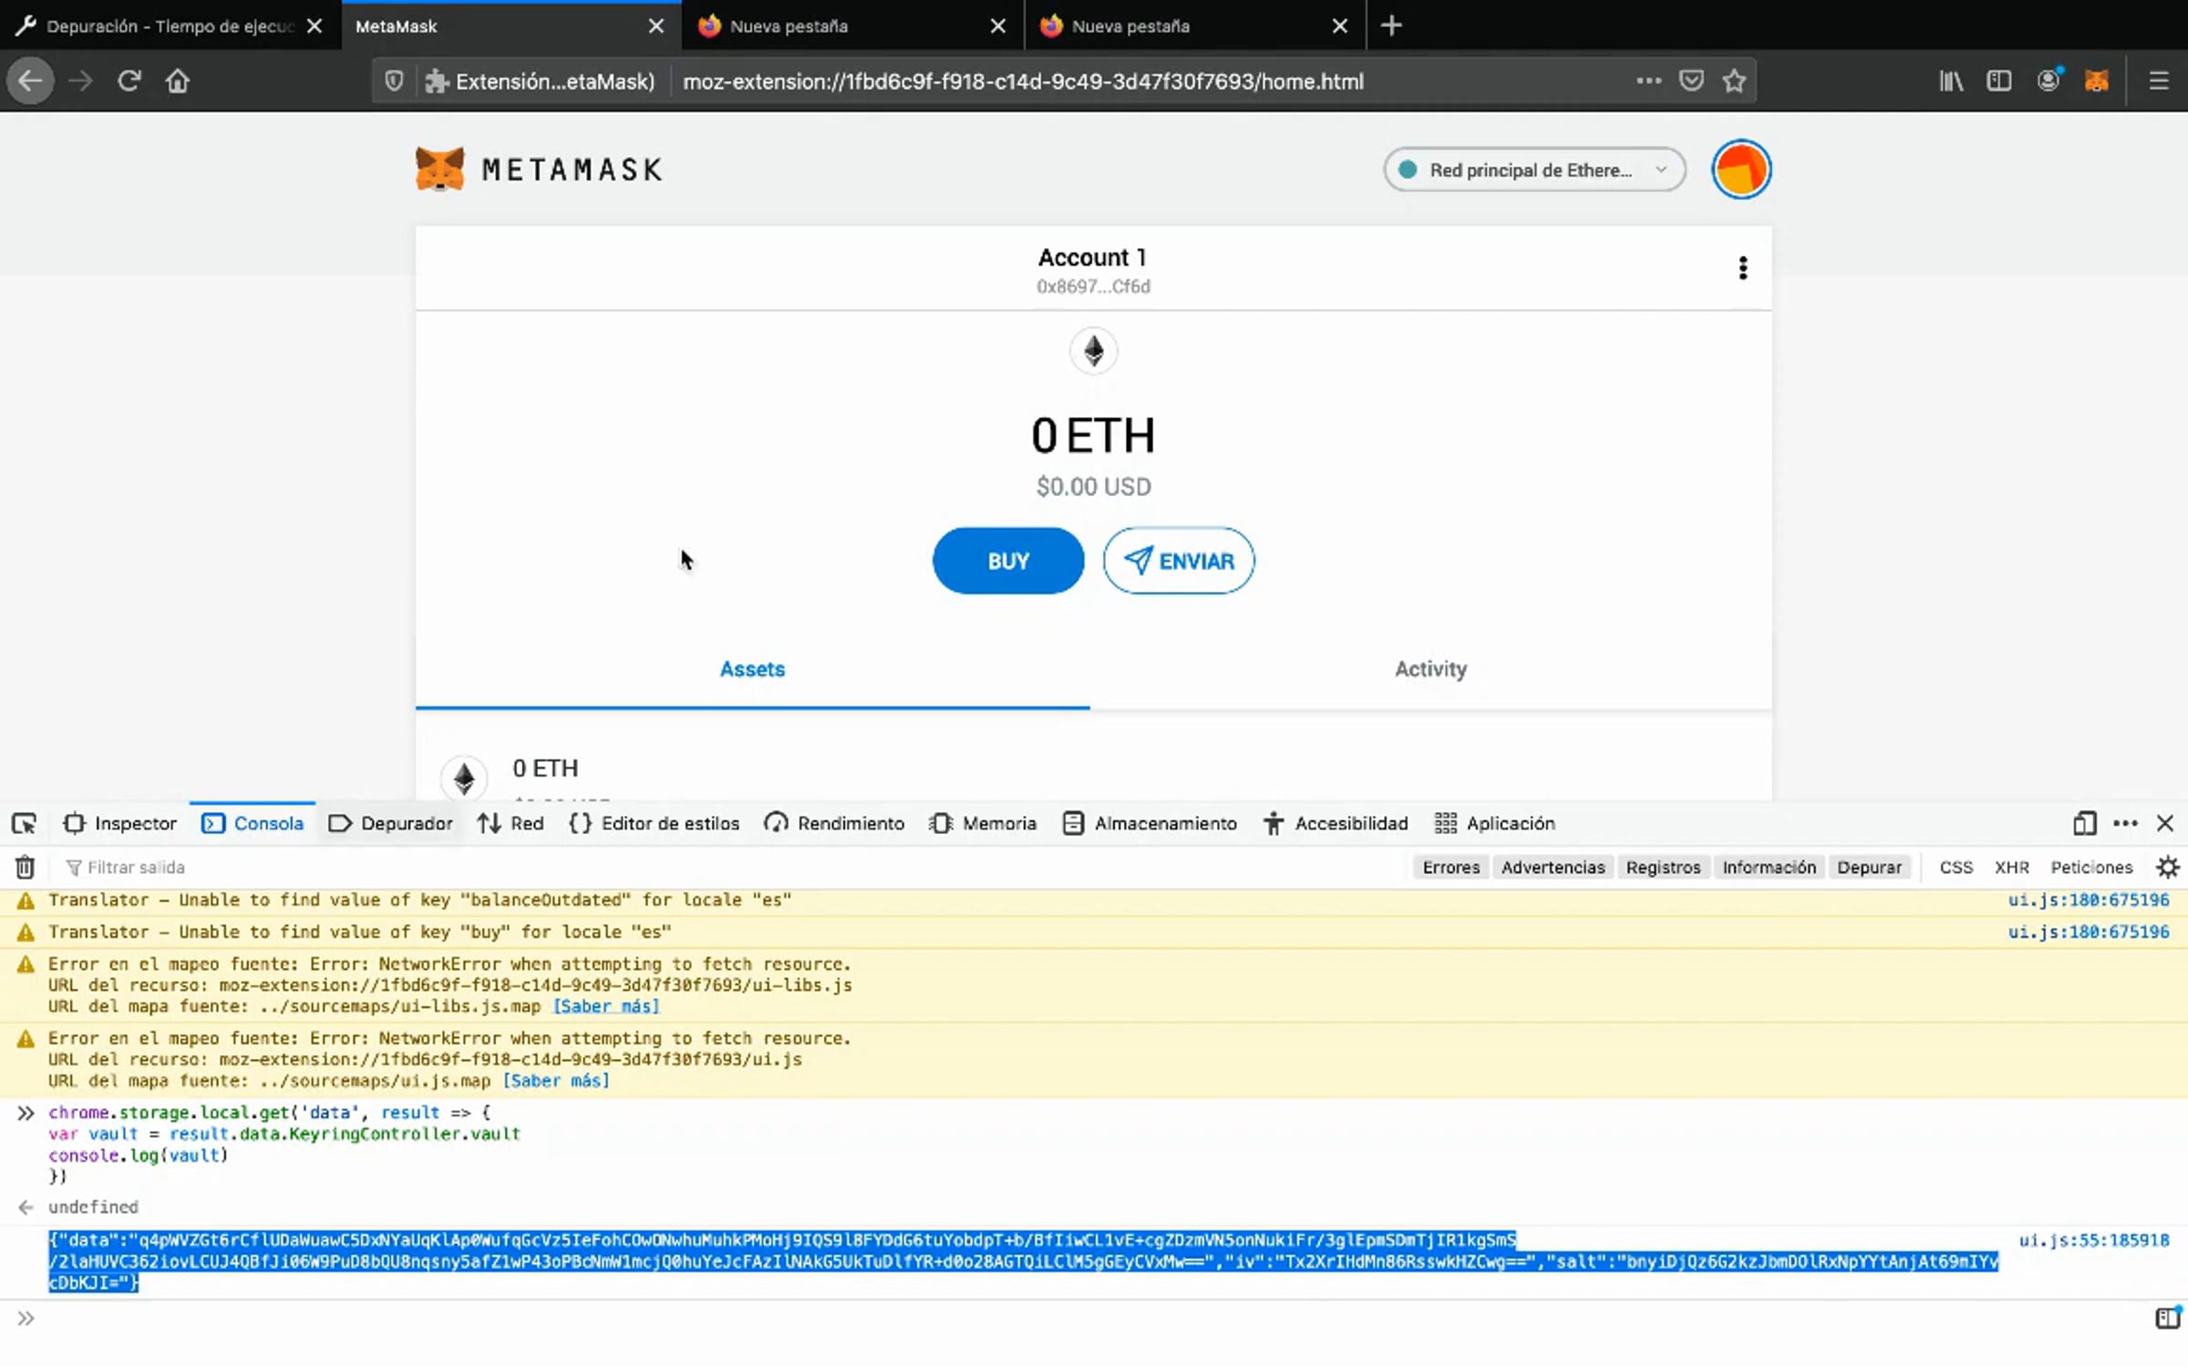The image size is (2188, 1367).
Task: Open the Memoria devtools tab
Action: pos(983,824)
